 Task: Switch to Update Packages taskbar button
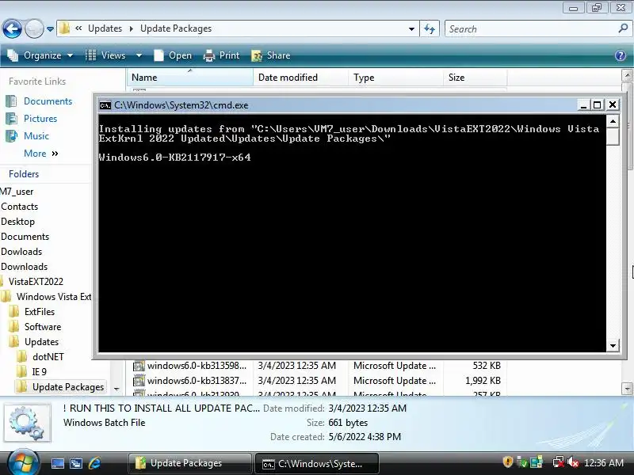click(x=190, y=463)
